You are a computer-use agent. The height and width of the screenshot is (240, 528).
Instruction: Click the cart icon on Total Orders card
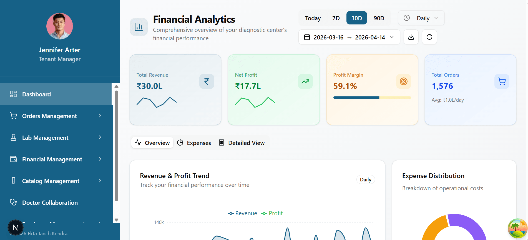click(x=502, y=81)
